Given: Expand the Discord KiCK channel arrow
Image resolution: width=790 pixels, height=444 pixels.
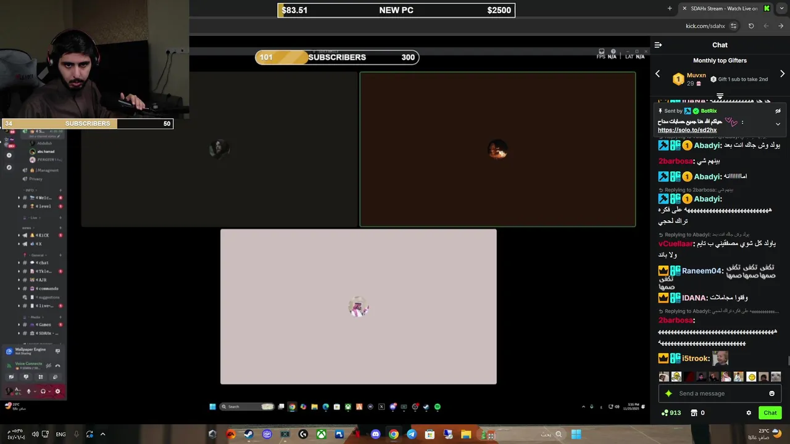Looking at the screenshot, I should click(19, 236).
